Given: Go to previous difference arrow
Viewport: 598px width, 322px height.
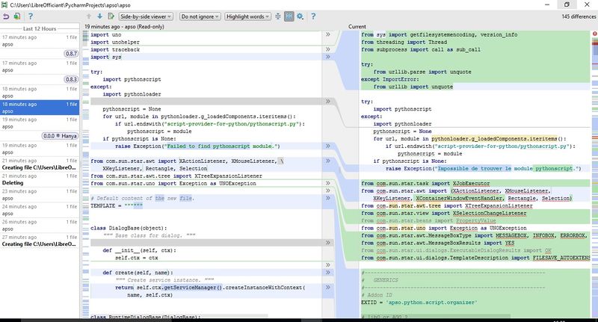Looking at the screenshot, I should point(89,16).
